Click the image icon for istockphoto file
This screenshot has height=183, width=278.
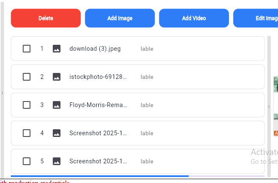tap(56, 77)
